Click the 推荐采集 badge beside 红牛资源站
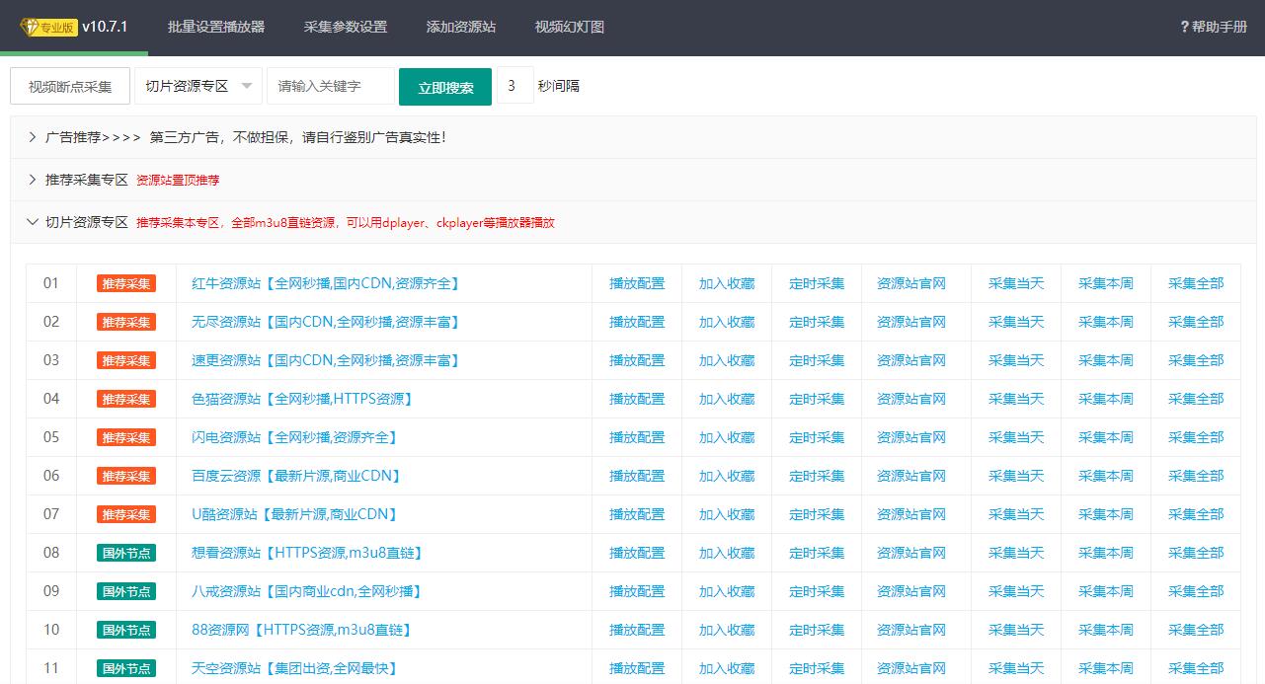 (126, 283)
